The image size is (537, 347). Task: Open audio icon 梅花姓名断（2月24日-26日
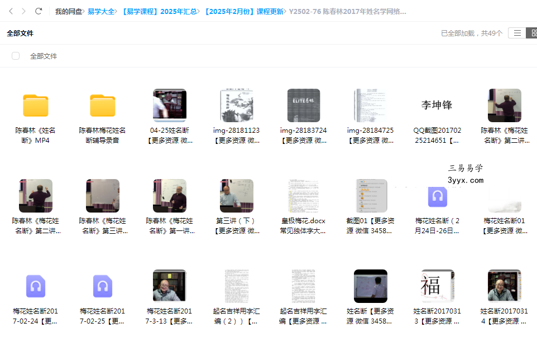pyautogui.click(x=437, y=196)
